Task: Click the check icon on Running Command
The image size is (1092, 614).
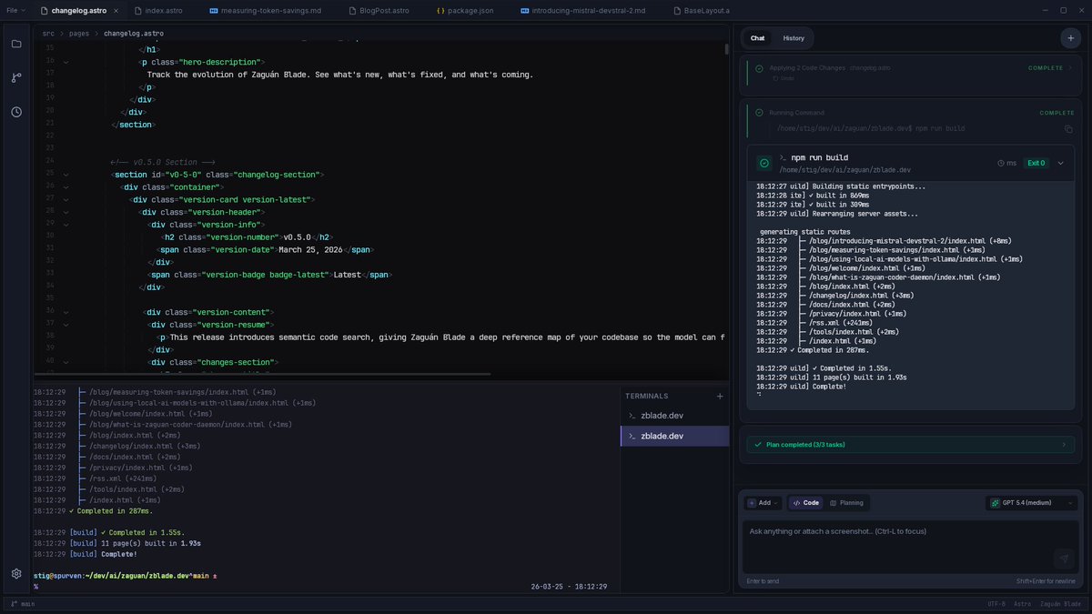Action: [757, 113]
